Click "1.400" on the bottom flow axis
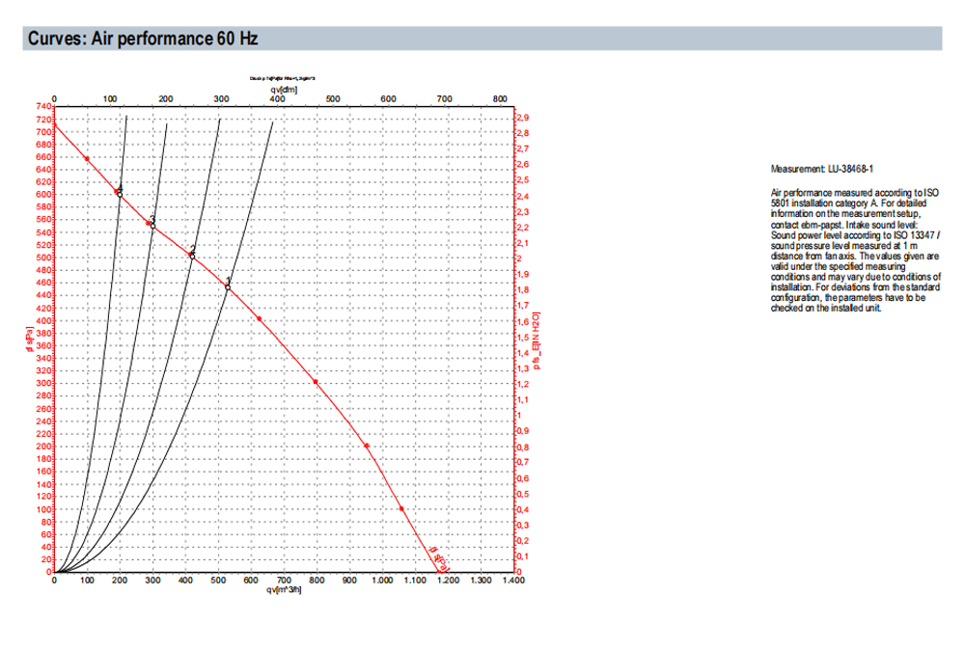The width and height of the screenshot is (965, 650). (514, 581)
